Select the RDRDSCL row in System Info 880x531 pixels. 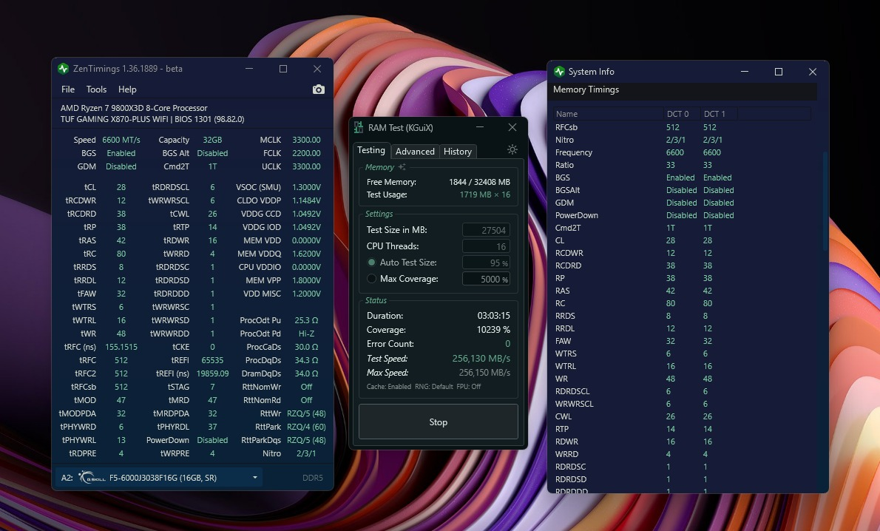tap(682, 391)
